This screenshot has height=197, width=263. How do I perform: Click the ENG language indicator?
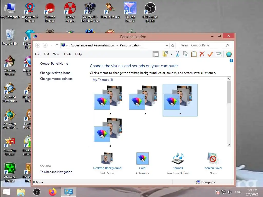(238, 192)
